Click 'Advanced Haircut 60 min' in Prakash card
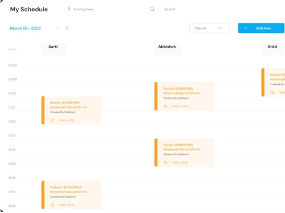The width and height of the screenshot is (285, 213). pyautogui.click(x=68, y=192)
